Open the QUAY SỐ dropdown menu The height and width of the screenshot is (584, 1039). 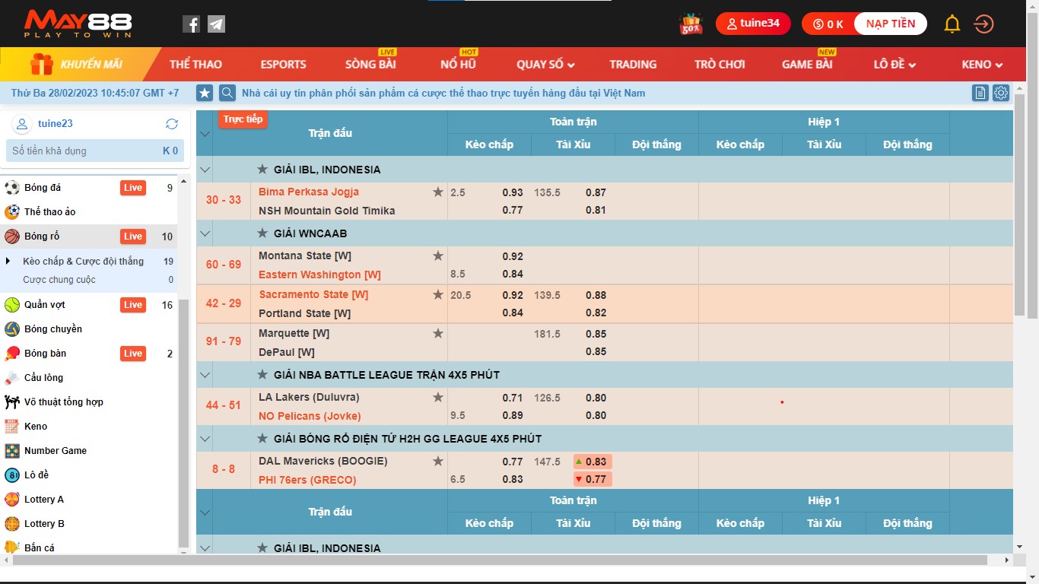[545, 65]
